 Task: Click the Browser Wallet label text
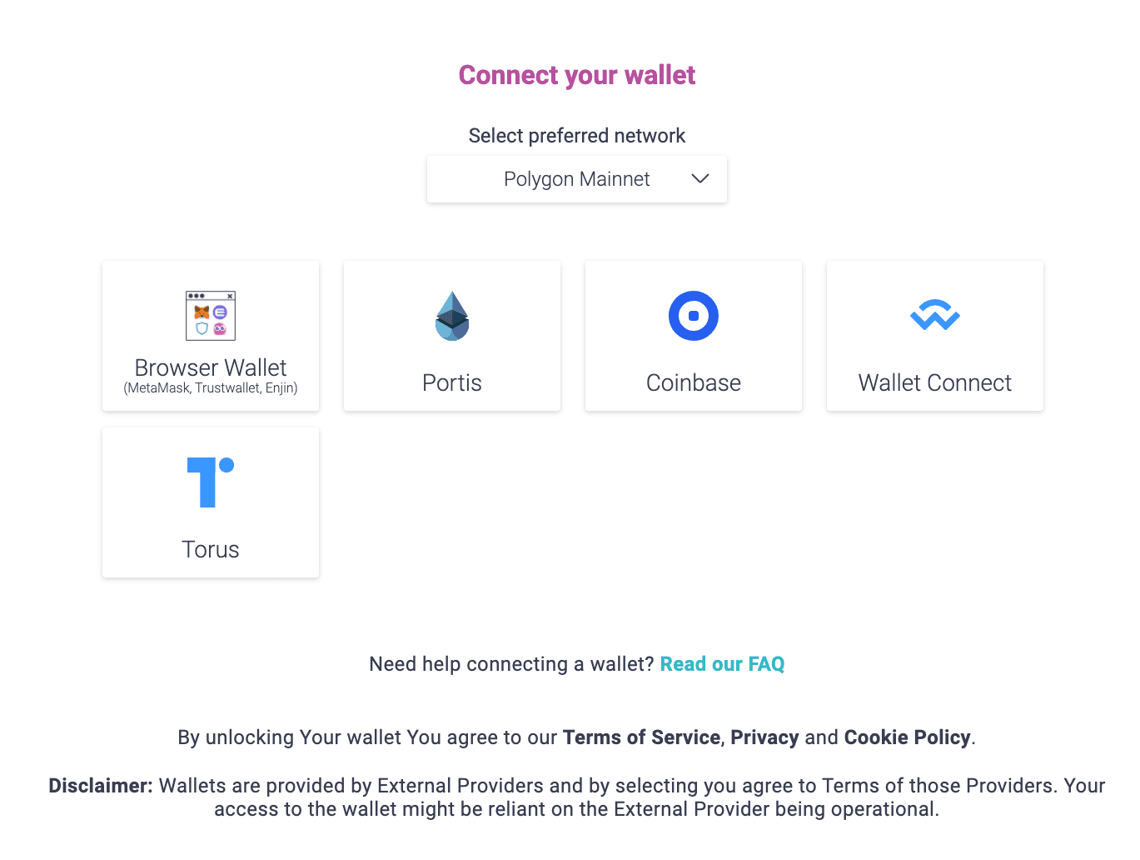211,367
